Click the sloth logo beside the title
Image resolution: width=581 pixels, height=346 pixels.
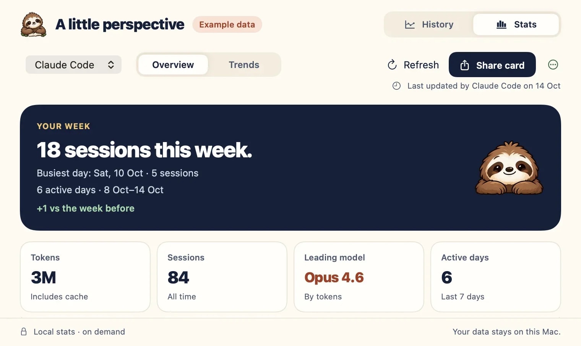[x=34, y=24]
